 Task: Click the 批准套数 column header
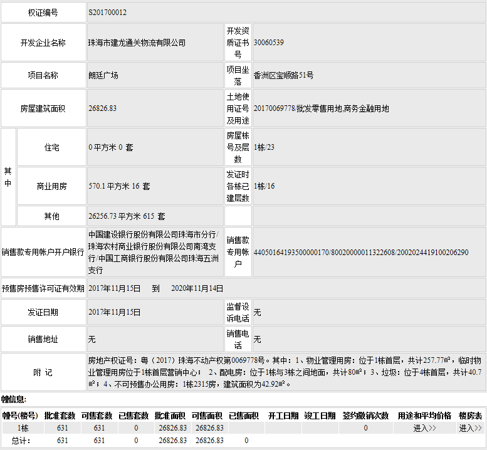coord(60,416)
